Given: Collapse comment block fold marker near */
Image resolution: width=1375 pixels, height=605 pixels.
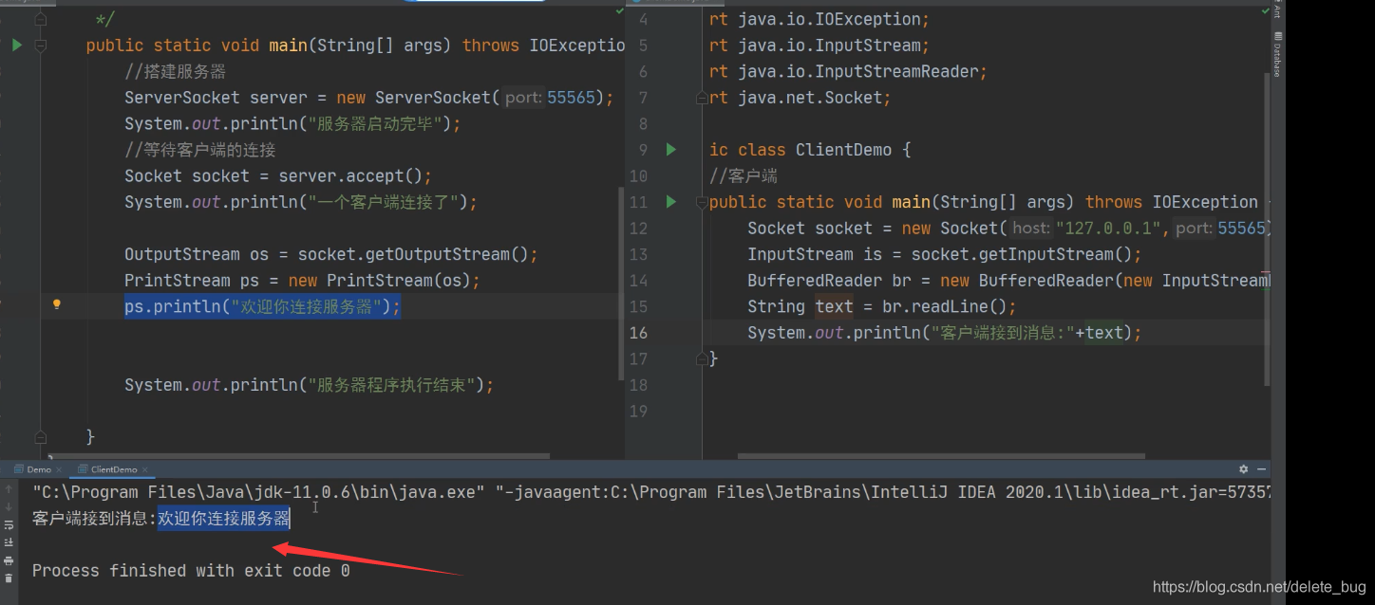Looking at the screenshot, I should click(40, 19).
